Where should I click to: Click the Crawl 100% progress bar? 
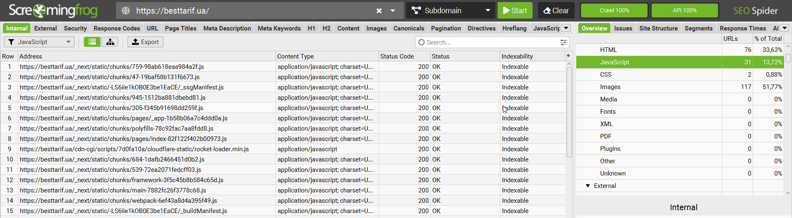[x=614, y=11]
